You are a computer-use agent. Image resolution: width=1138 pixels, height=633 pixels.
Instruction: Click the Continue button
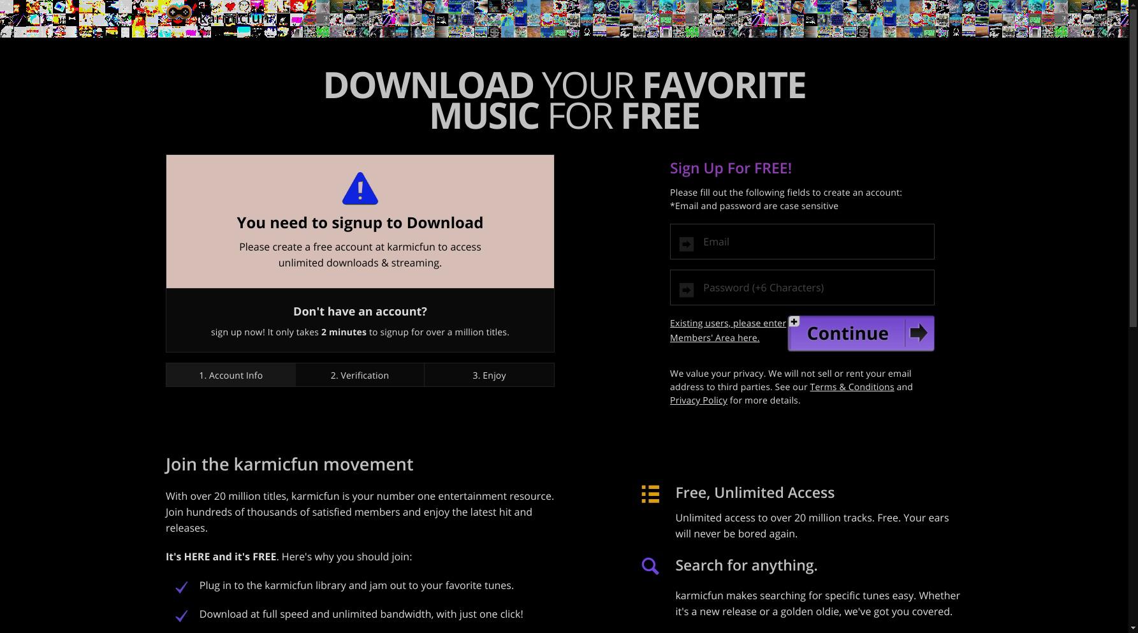861,333
